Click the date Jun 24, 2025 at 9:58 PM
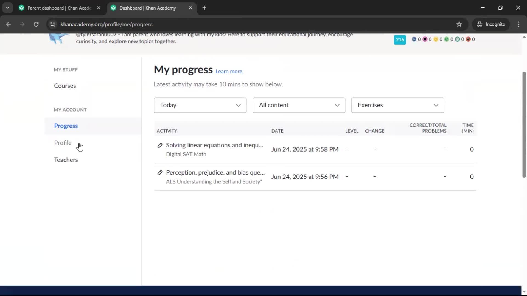This screenshot has height=296, width=527. [305, 149]
